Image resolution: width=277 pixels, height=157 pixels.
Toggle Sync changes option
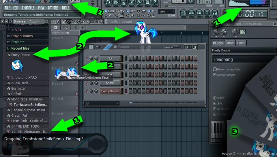pos(215,75)
